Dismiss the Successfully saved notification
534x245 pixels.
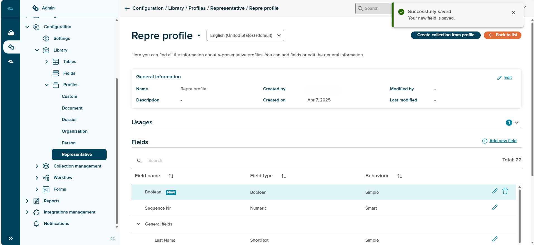[513, 13]
